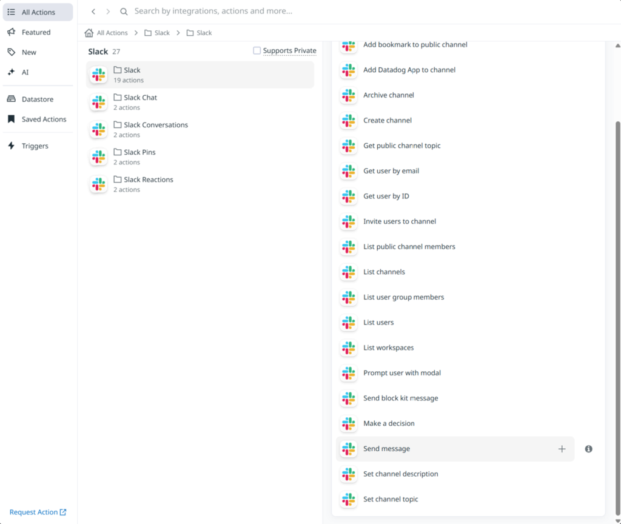
Task: Click the AI sparkle icon in the sidebar
Action: pyautogui.click(x=12, y=72)
